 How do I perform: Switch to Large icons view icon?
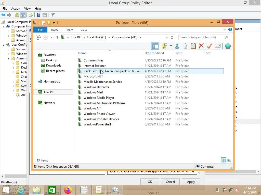click(x=229, y=160)
